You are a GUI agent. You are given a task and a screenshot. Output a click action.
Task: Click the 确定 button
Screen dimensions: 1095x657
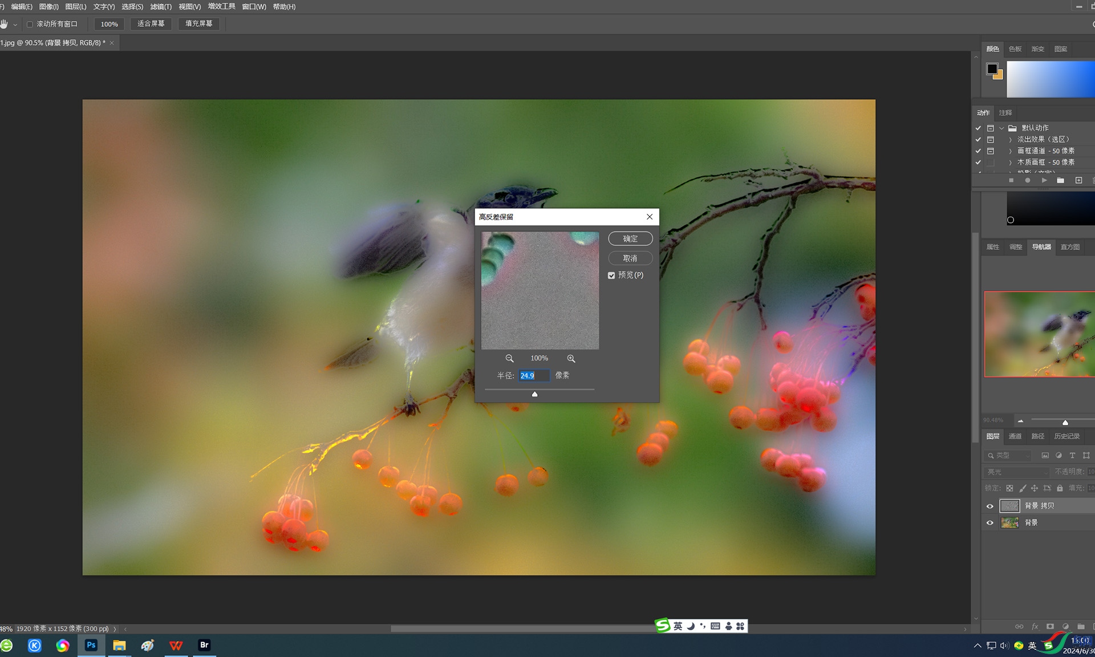[x=630, y=238]
